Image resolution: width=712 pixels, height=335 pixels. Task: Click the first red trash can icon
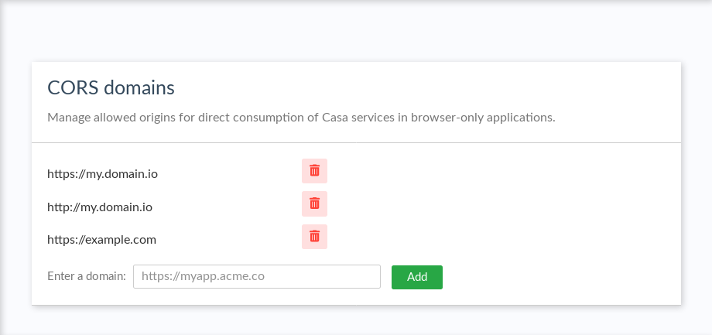click(314, 171)
